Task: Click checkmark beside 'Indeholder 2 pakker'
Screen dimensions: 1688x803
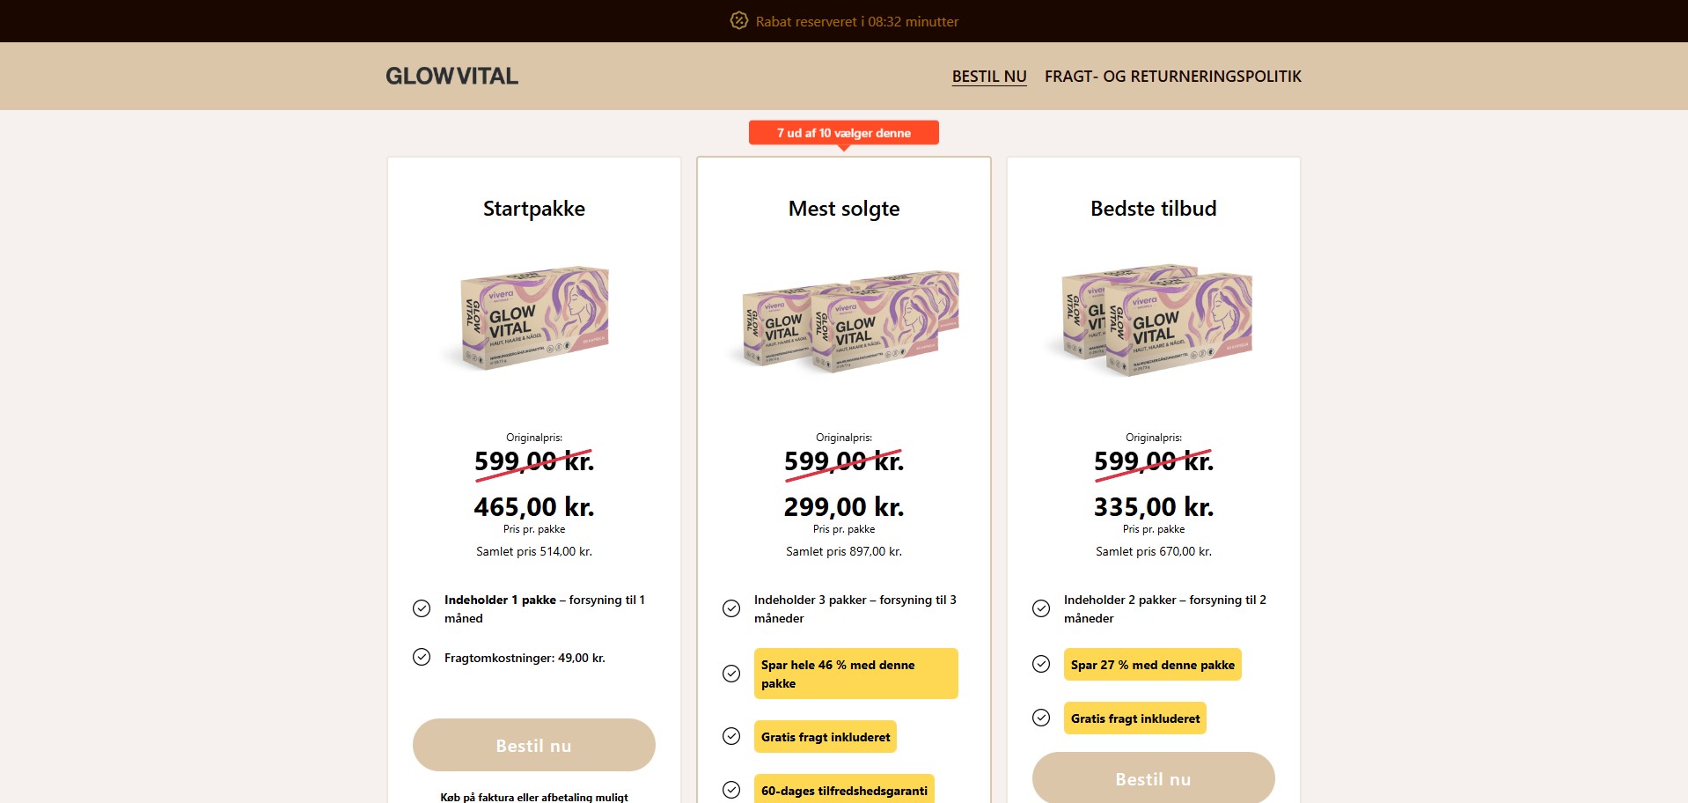Action: click(1041, 608)
